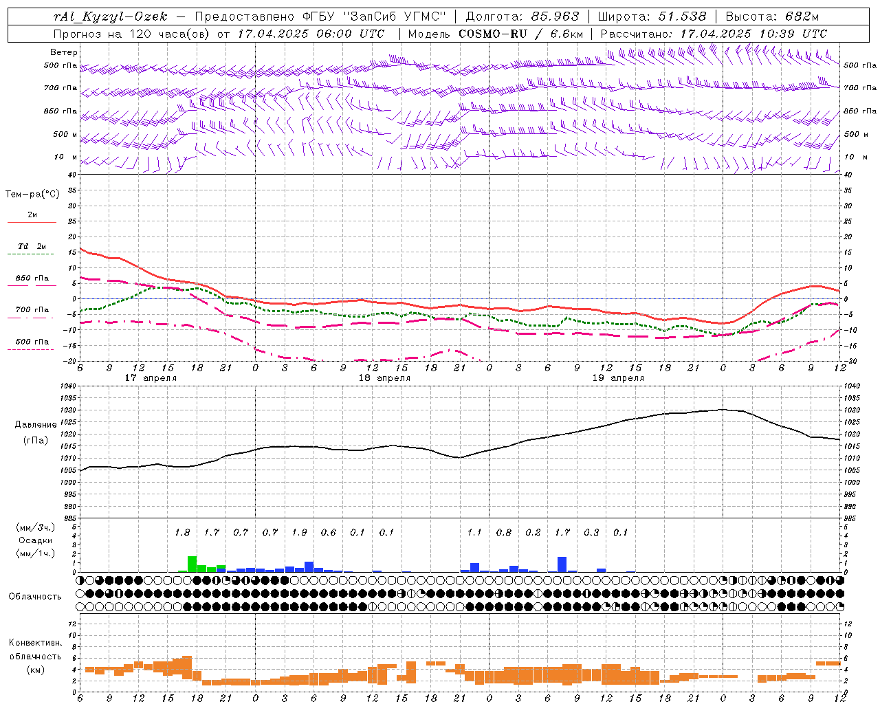
Task: Click the 3-hour precipitation value 0.3
Action: [x=591, y=533]
